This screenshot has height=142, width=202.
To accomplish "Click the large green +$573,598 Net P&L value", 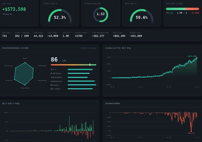I will click(14, 9).
